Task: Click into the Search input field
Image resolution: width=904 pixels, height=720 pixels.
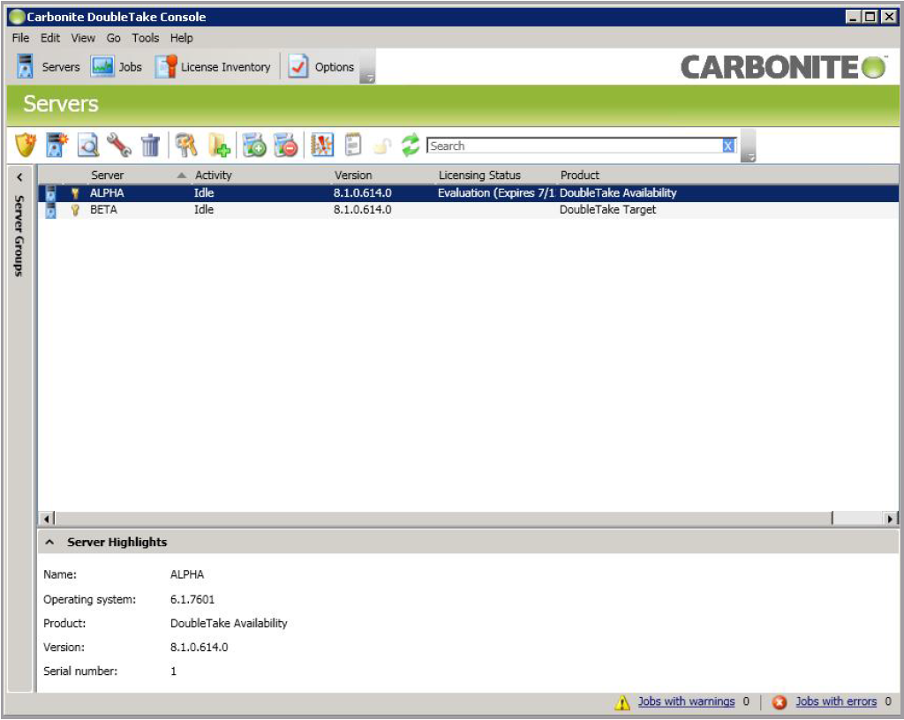Action: click(574, 146)
